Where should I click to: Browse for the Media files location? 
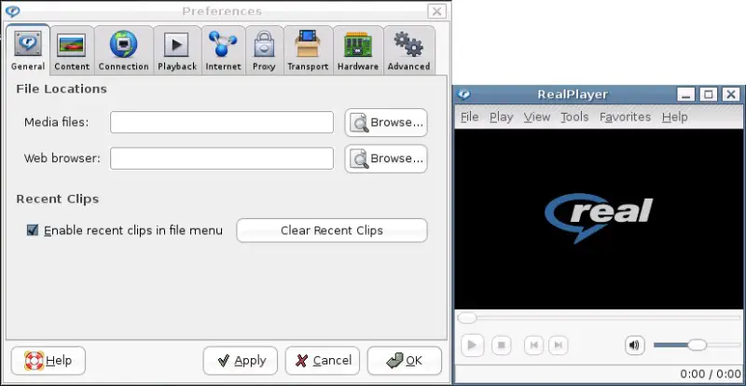(386, 122)
